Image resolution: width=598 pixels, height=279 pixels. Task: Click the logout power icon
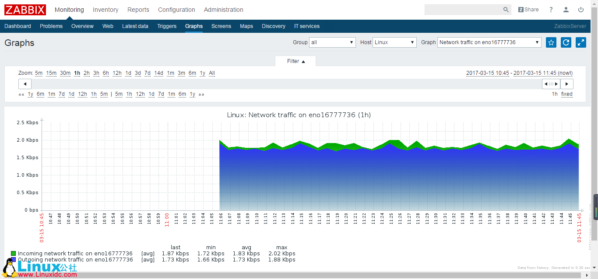(581, 9)
